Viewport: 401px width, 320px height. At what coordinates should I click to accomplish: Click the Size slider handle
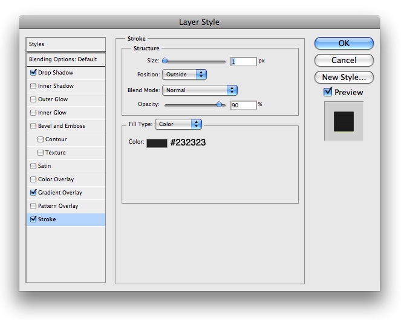[165, 61]
